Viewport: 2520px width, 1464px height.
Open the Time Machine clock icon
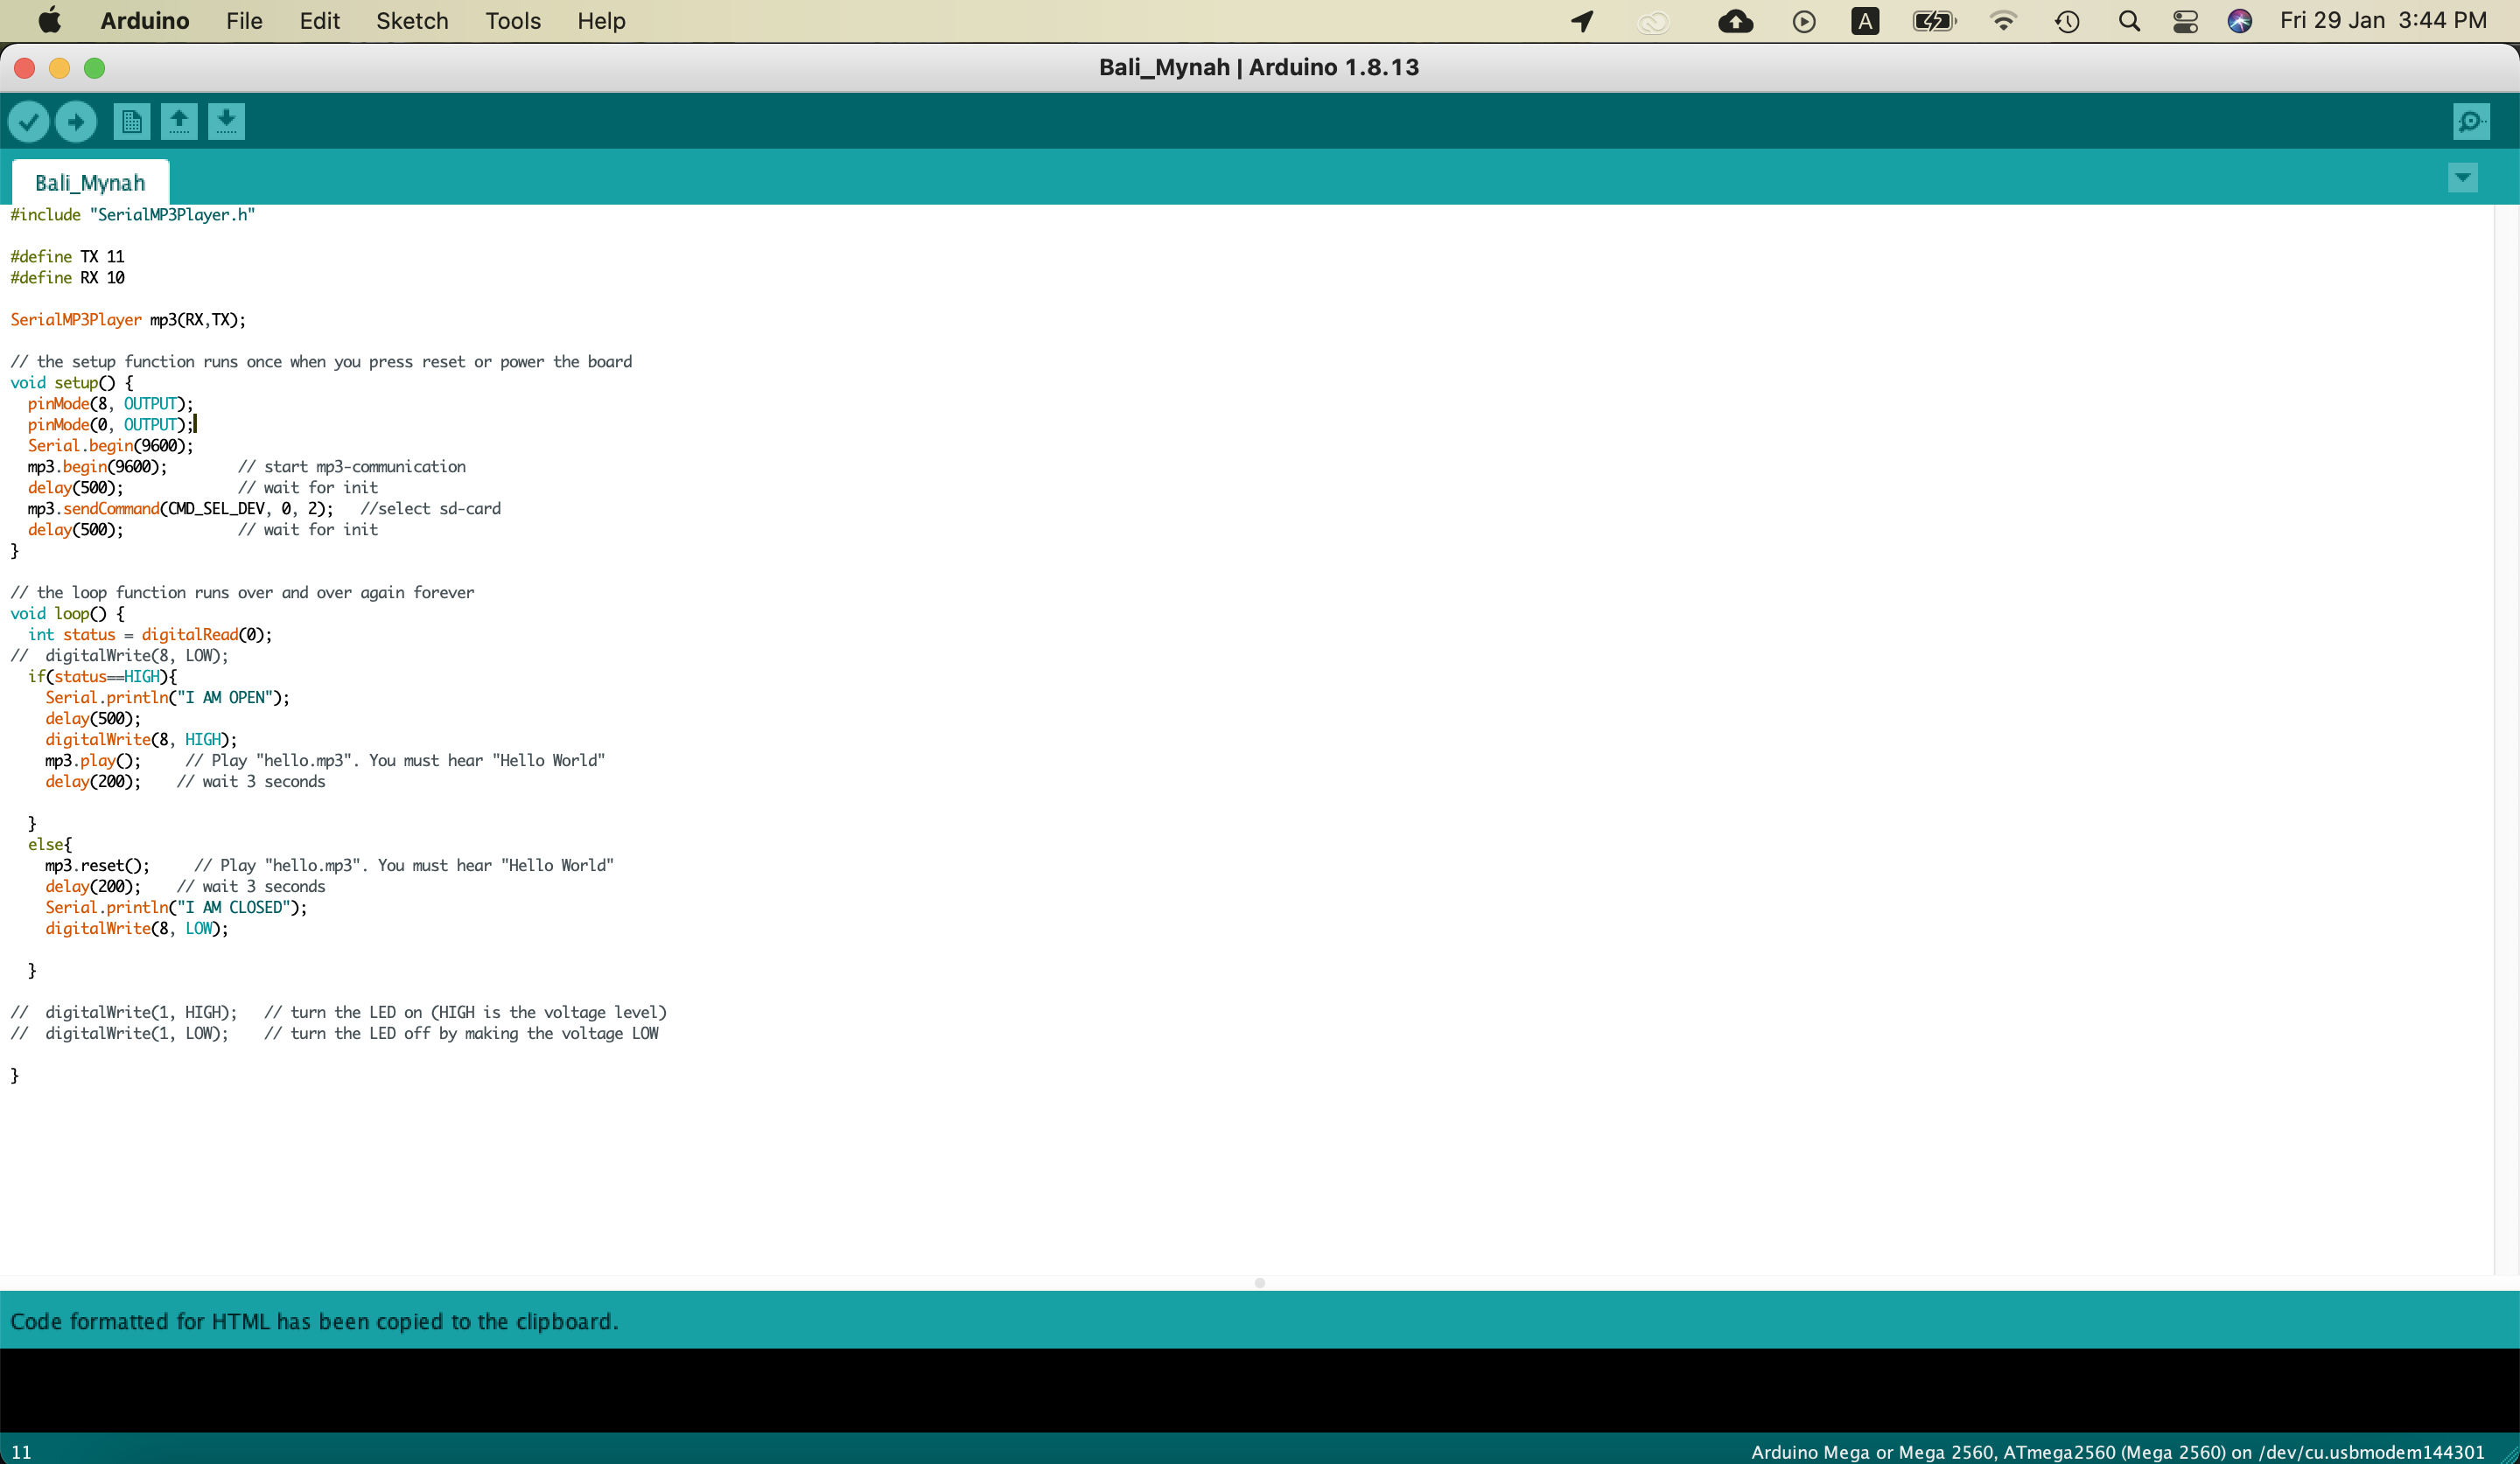pyautogui.click(x=2067, y=21)
